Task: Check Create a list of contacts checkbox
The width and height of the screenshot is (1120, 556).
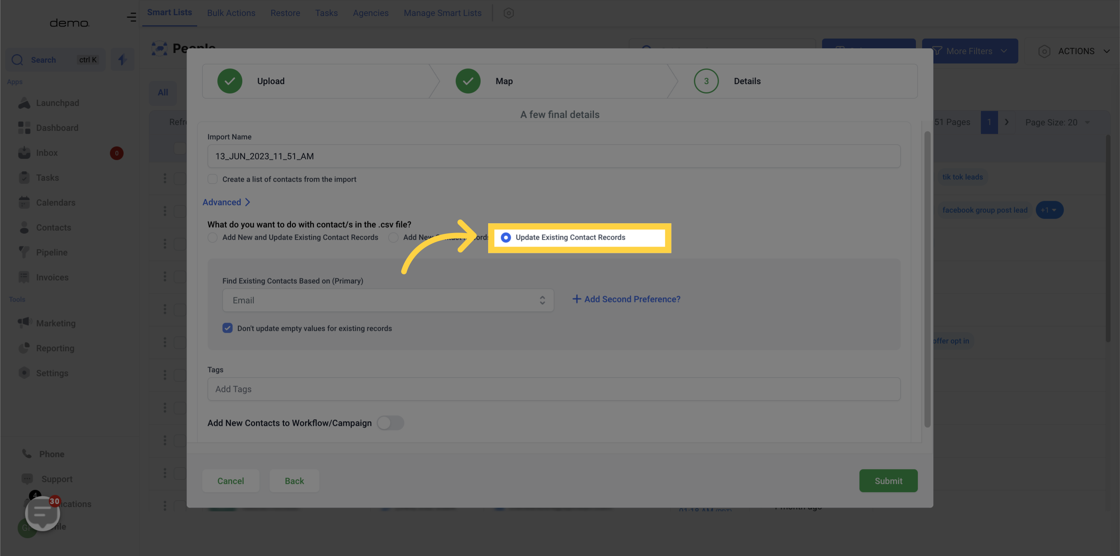Action: [212, 179]
